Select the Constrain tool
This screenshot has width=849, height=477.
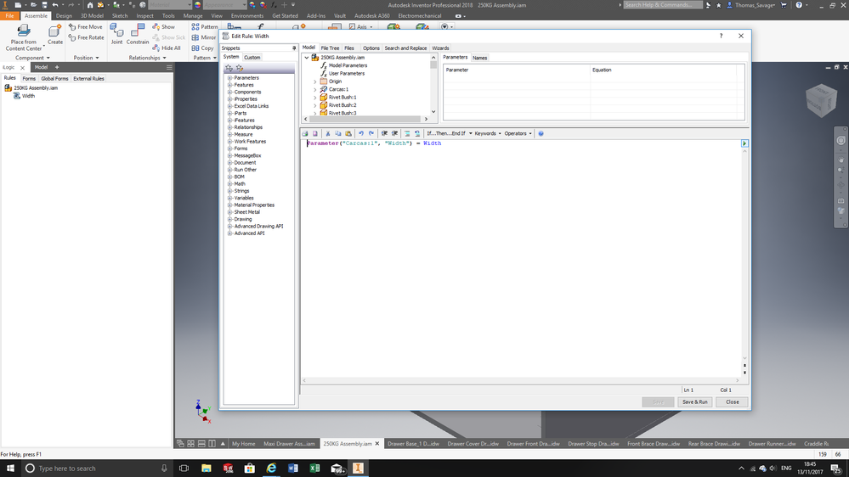138,34
